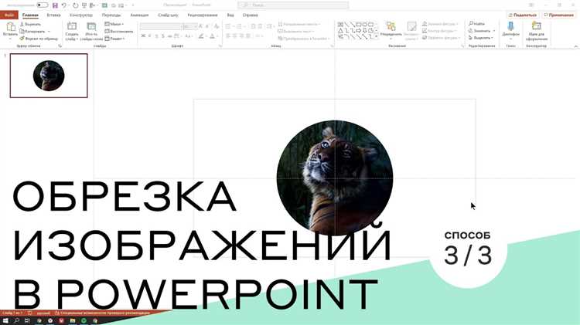Click the font name combo box

(162, 26)
